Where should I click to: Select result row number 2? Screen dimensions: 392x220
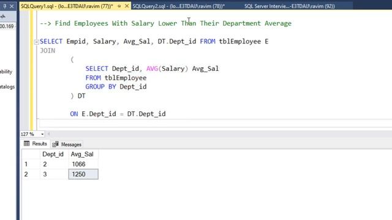(31, 174)
